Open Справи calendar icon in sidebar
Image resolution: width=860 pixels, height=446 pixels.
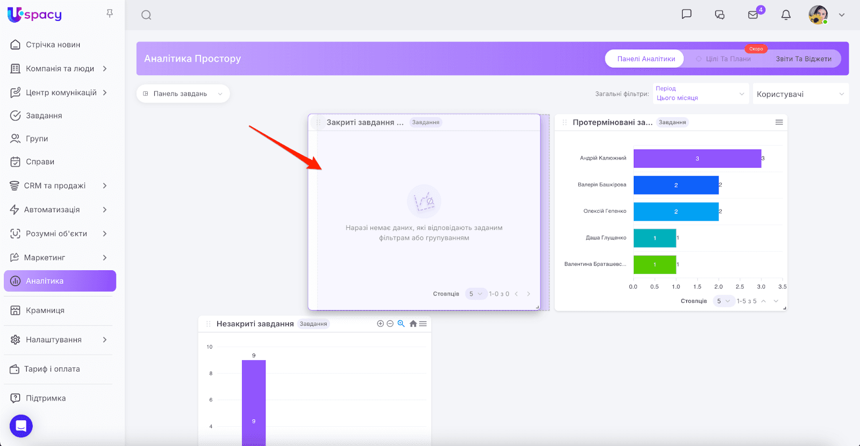[x=16, y=162]
